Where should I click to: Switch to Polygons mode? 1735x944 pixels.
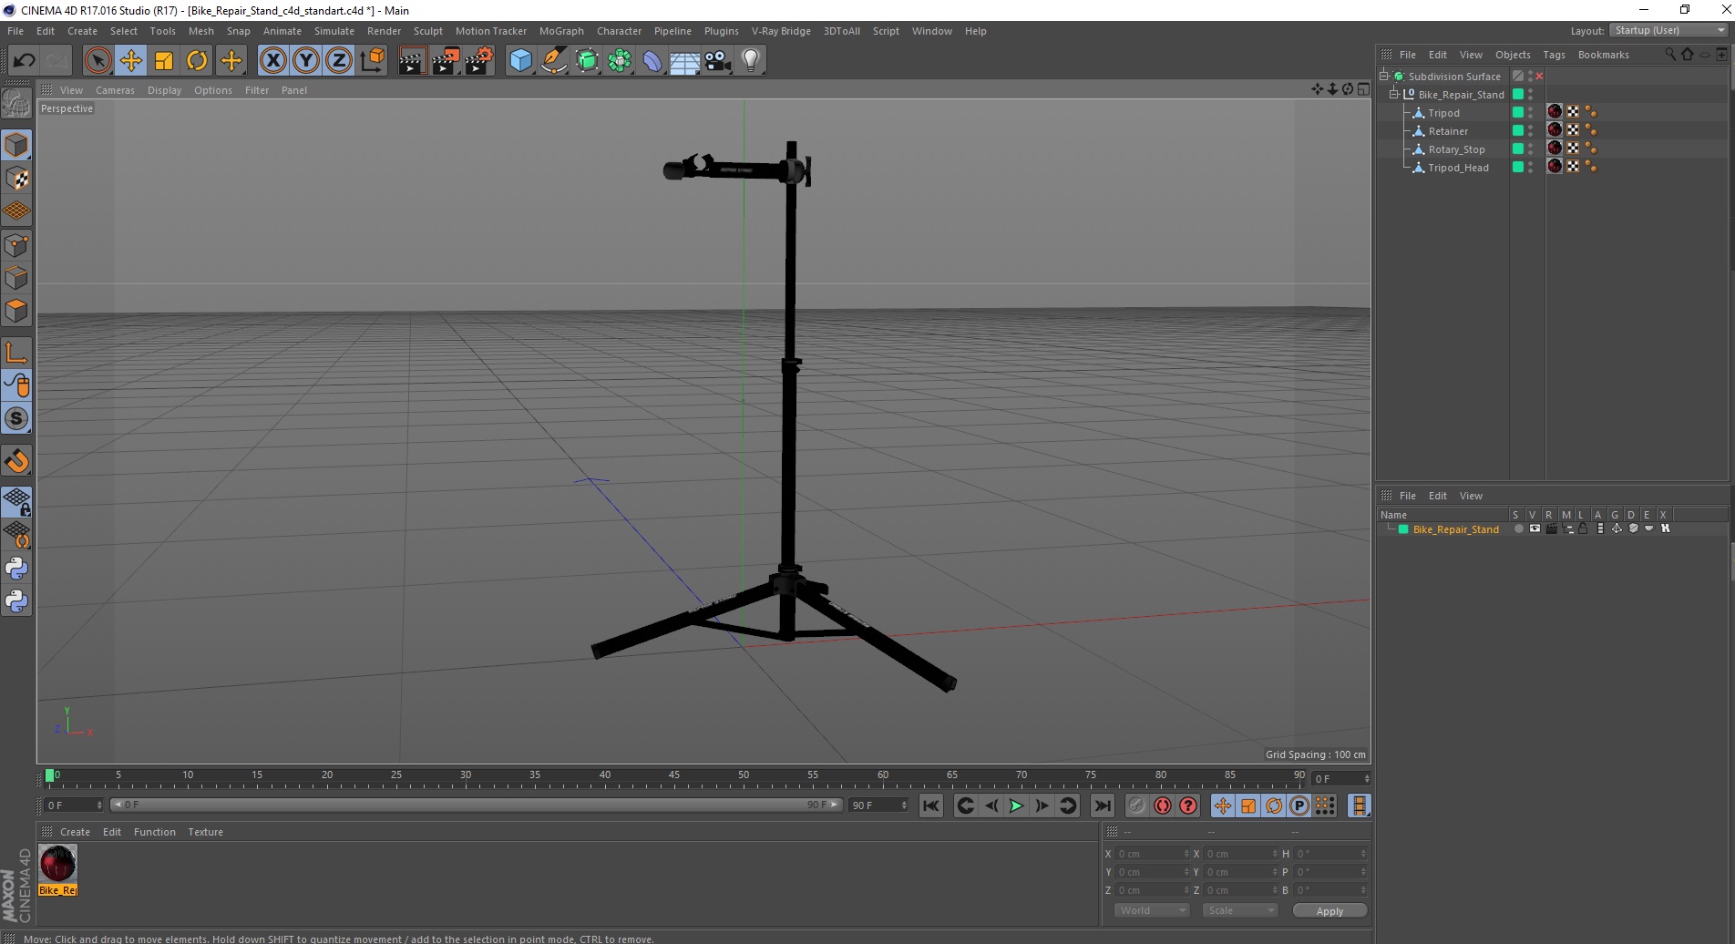click(x=16, y=311)
